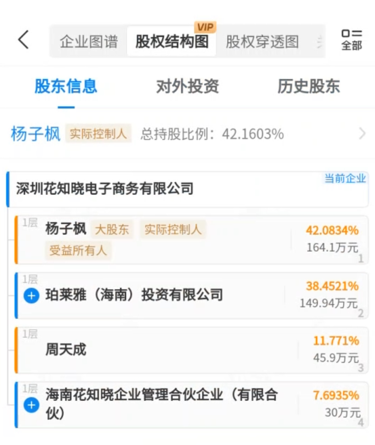This screenshot has height=445, width=375.
Task: Open the 全部 menu icon
Action: 351,40
